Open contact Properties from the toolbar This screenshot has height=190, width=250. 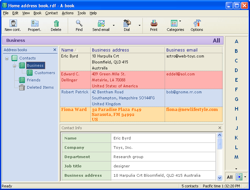pos(35,23)
